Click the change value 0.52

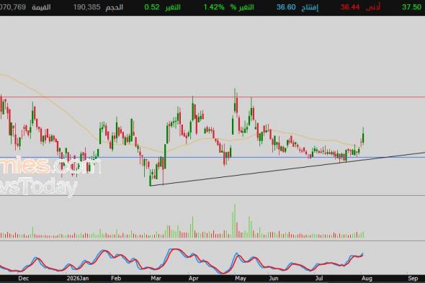tap(152, 7)
